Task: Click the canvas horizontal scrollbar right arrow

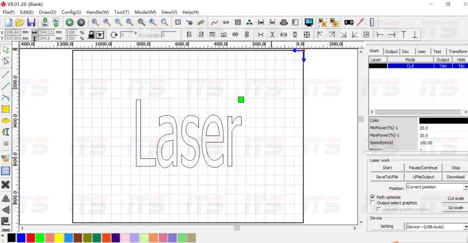Action: click(355, 228)
